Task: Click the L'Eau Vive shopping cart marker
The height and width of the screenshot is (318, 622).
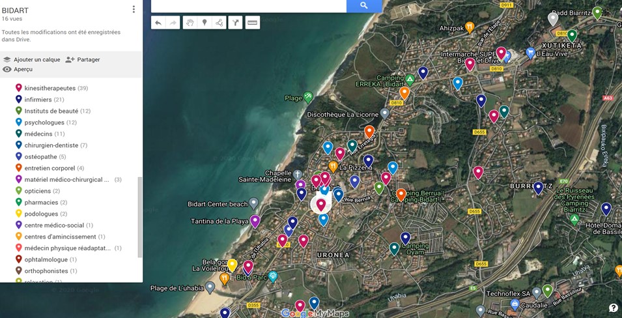Action: click(530, 52)
